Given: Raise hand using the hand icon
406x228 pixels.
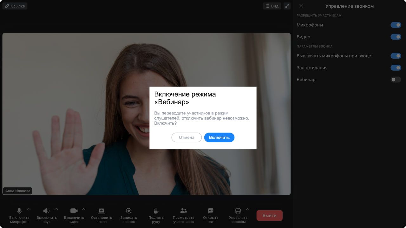Looking at the screenshot, I should tap(156, 211).
